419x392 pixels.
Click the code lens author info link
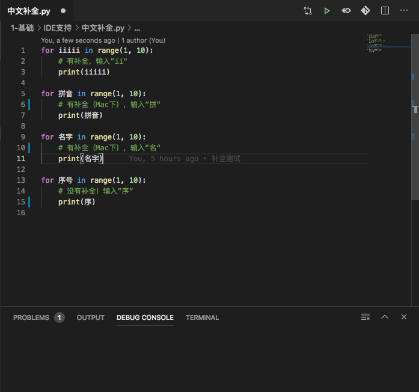pyautogui.click(x=103, y=40)
